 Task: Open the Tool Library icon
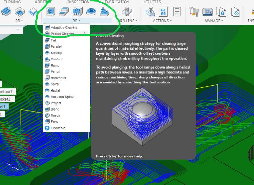pyautogui.click(x=194, y=11)
